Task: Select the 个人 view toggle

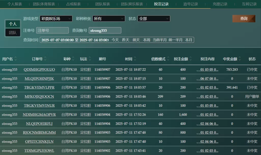Action: 13,24
